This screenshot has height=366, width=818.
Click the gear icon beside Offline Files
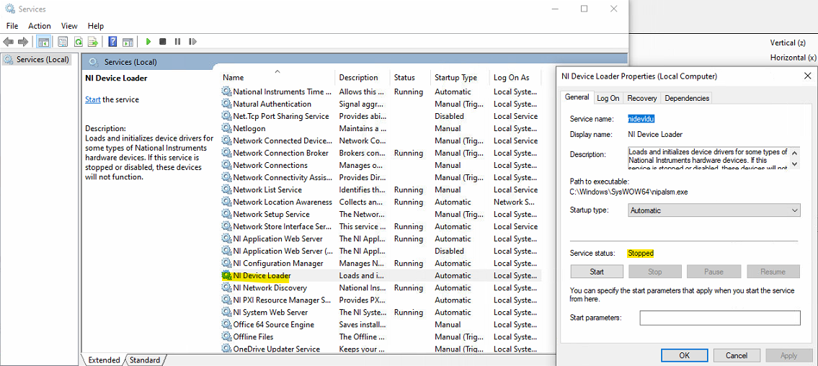226,336
